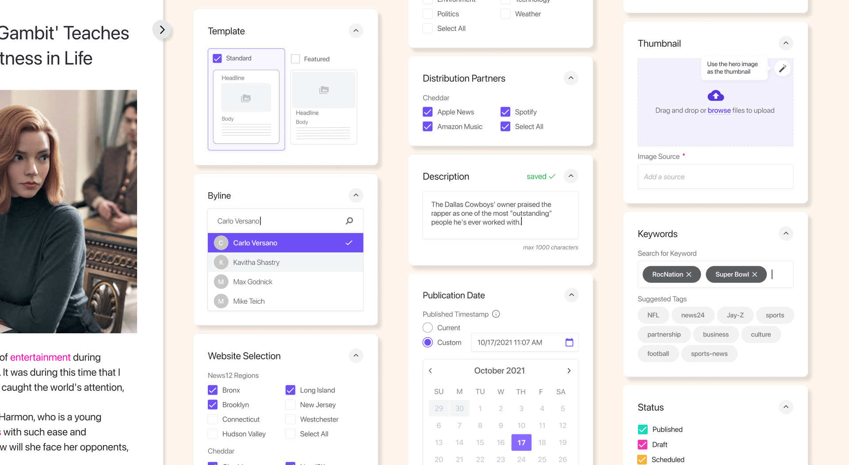Select October 17 in the calendar
This screenshot has height=465, width=849.
[x=521, y=442]
